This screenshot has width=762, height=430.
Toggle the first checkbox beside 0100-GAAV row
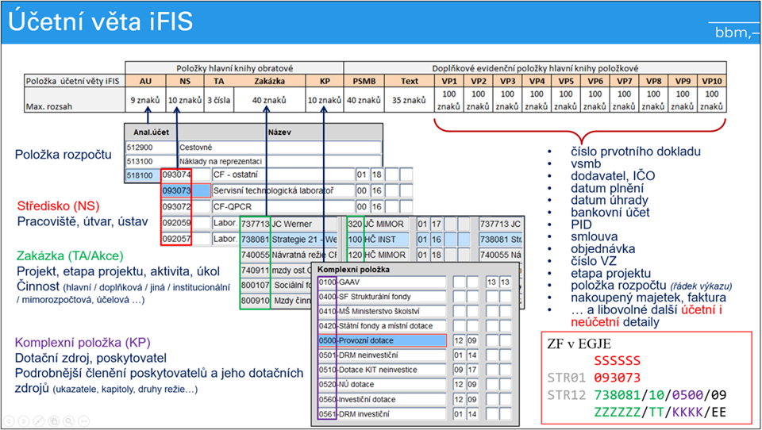459,282
